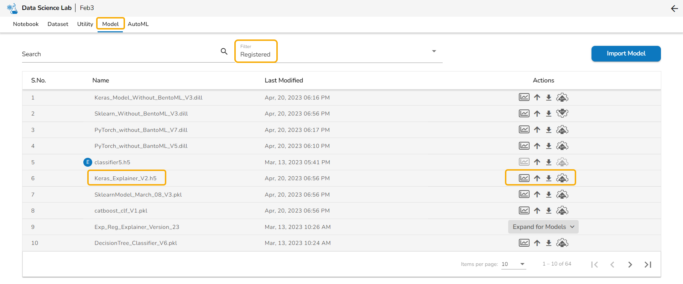Switch to the AutoML tab

(x=138, y=24)
